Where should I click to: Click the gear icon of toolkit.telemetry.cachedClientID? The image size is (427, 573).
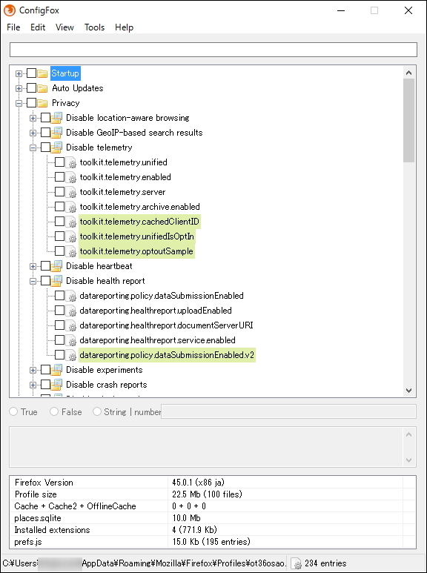point(71,222)
